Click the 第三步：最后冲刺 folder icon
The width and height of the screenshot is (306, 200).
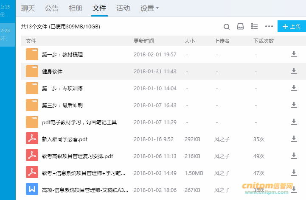coord(32,105)
